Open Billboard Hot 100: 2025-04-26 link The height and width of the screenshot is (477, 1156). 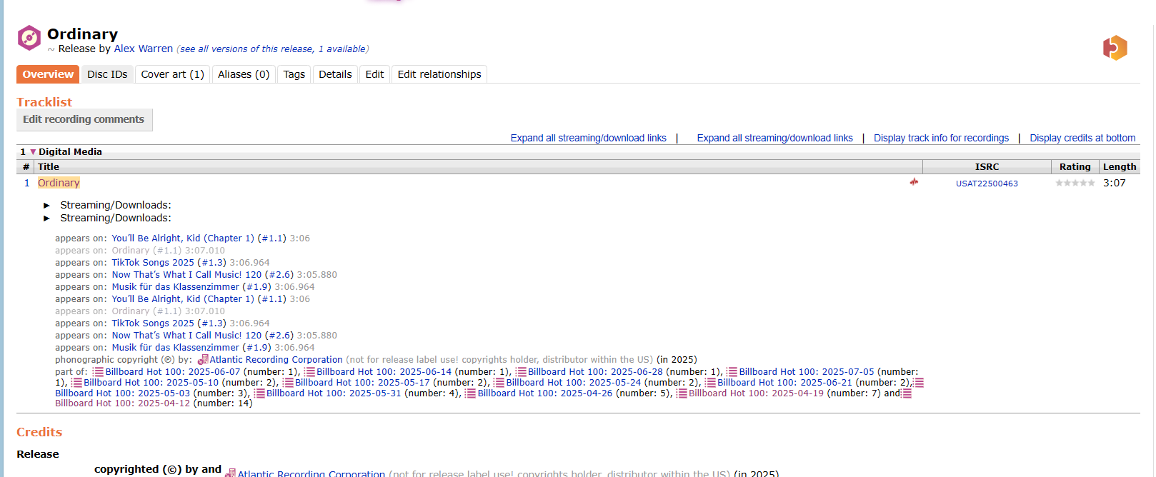[545, 393]
